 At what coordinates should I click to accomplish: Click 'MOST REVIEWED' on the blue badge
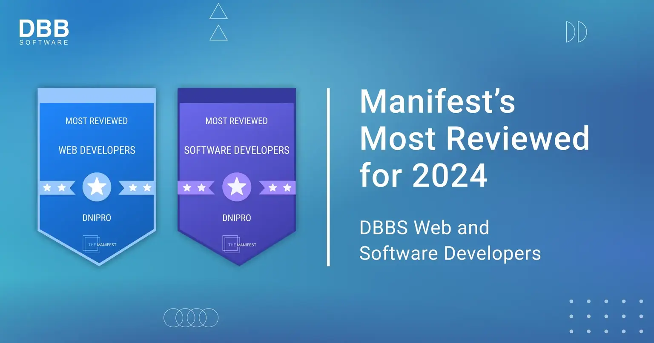coord(97,121)
